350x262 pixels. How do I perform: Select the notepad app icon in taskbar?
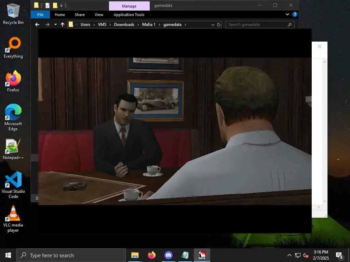pyautogui.click(x=185, y=255)
